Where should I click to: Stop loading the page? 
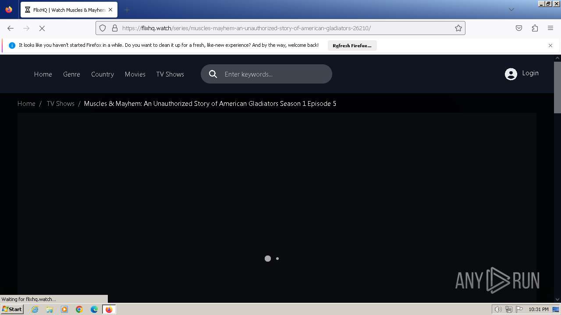[42, 28]
